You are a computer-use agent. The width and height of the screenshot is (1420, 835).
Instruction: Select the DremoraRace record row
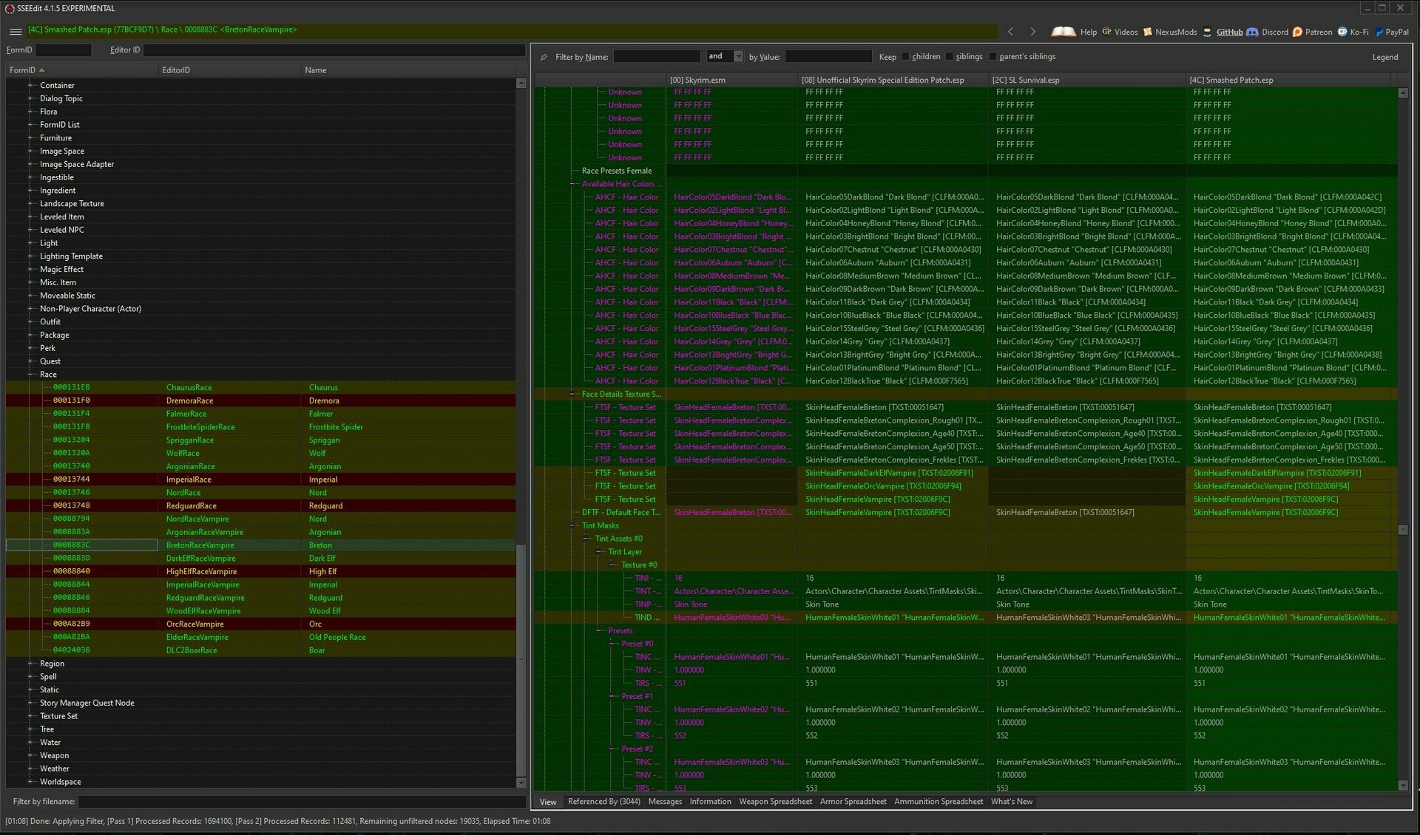261,401
